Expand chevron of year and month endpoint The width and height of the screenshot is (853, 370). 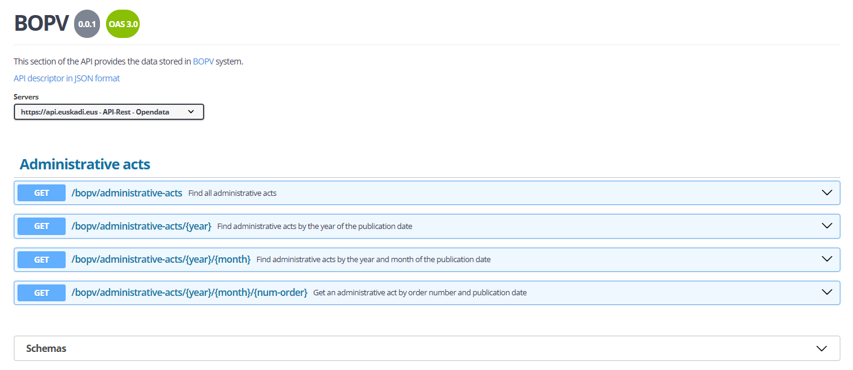pyautogui.click(x=826, y=259)
